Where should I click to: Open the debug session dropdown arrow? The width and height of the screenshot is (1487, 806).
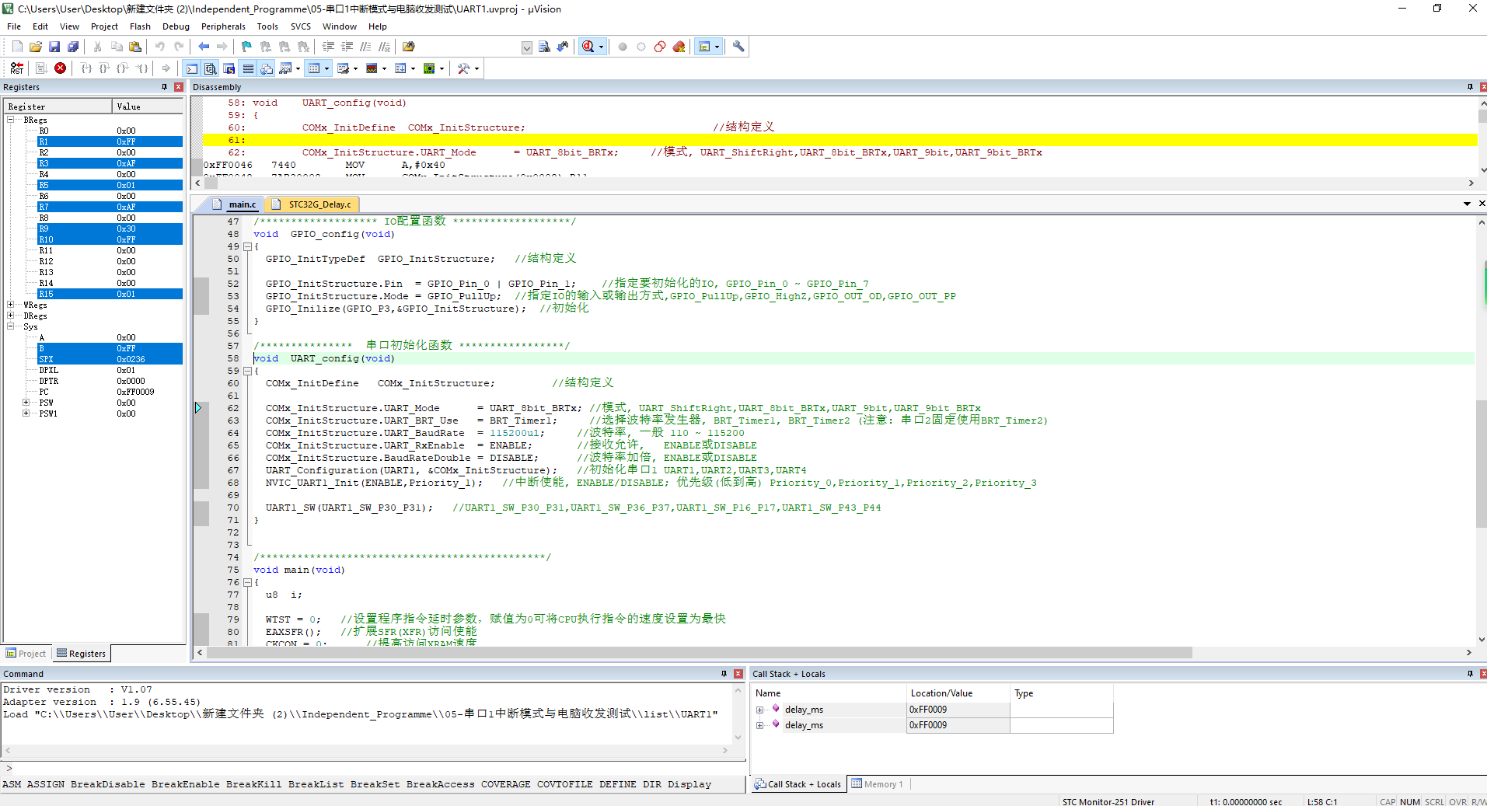601,47
